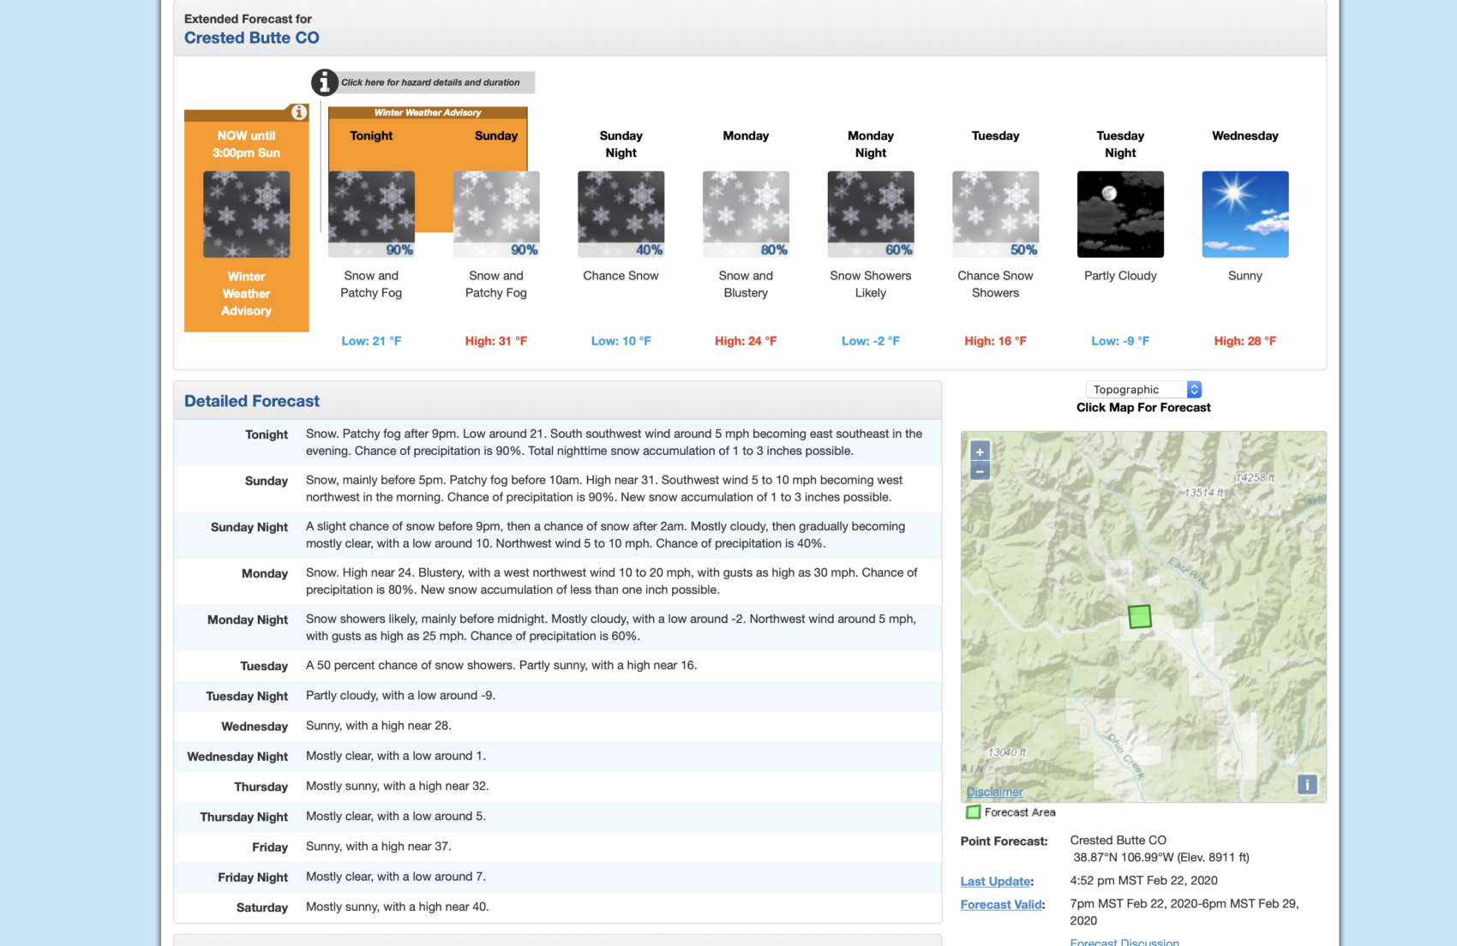Screen dimensions: 1457x946
Task: Click the Tuesday chance snow showers icon
Action: (996, 214)
